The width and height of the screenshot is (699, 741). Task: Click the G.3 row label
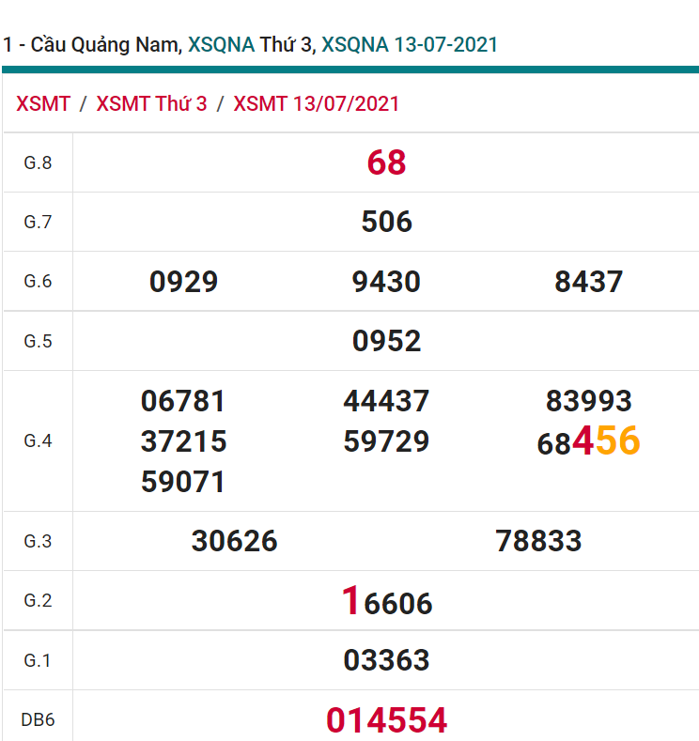[38, 541]
